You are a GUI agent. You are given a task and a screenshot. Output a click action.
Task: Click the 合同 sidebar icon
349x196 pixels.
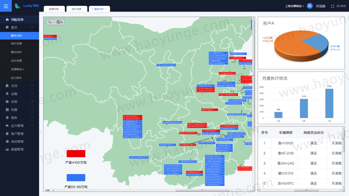(7, 86)
